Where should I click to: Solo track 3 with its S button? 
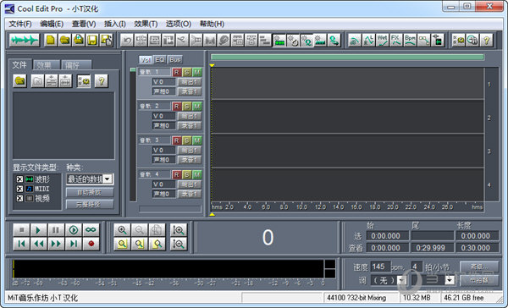[x=186, y=140]
